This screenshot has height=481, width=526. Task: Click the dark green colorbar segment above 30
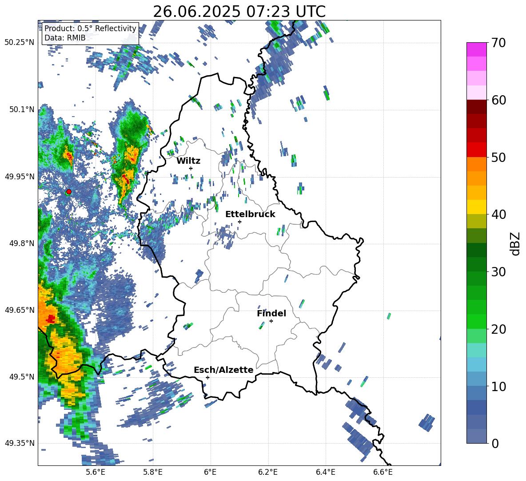click(476, 264)
